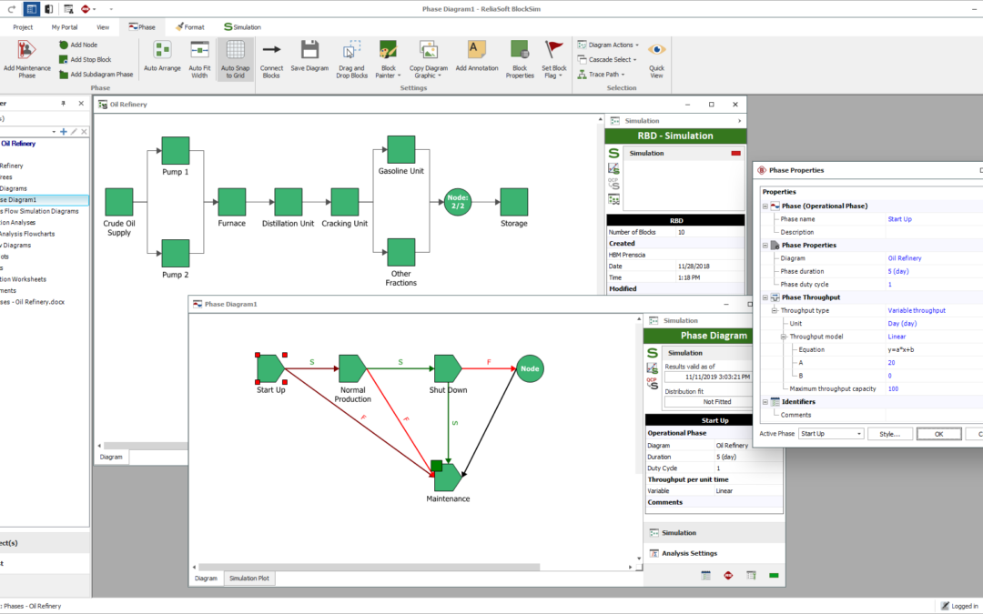Click OK in Phase Properties
This screenshot has width=983, height=614.
[938, 434]
